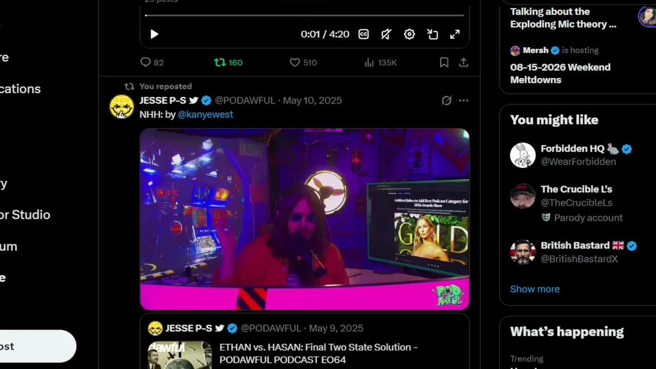Unmute the video with the speaker icon
Screen dimensions: 656x369
click(x=386, y=34)
